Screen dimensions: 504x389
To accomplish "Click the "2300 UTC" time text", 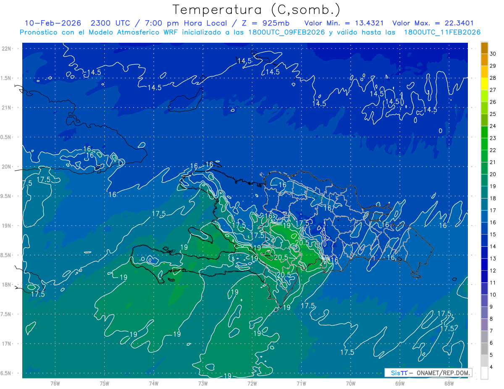I will coord(110,23).
